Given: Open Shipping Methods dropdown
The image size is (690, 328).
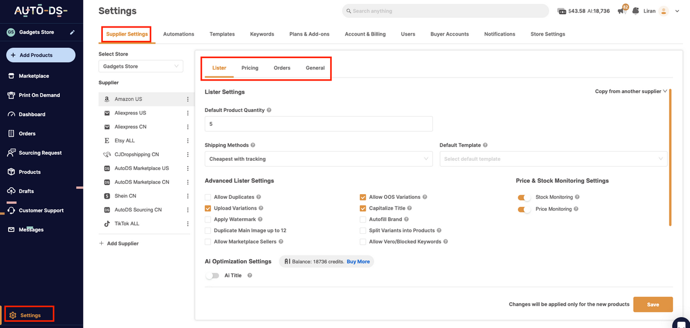Looking at the screenshot, I should (319, 159).
